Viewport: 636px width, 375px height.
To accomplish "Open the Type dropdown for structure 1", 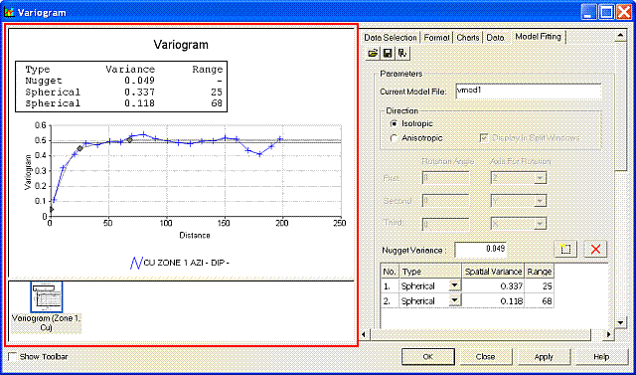I will click(455, 285).
